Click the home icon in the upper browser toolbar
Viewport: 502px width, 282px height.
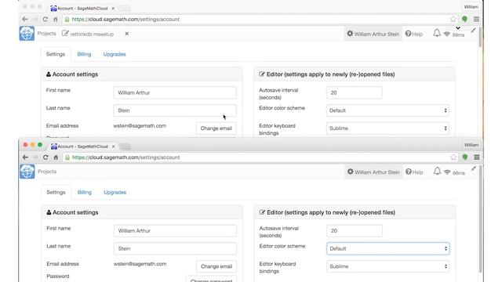(x=56, y=19)
